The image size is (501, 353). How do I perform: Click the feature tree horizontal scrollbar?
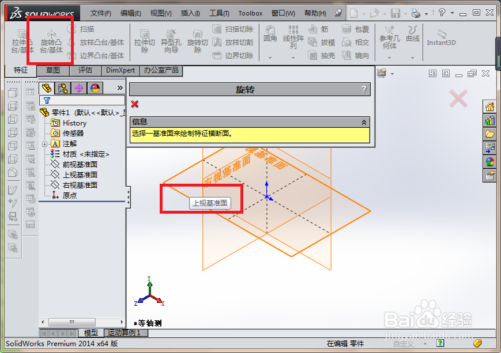coord(82,322)
